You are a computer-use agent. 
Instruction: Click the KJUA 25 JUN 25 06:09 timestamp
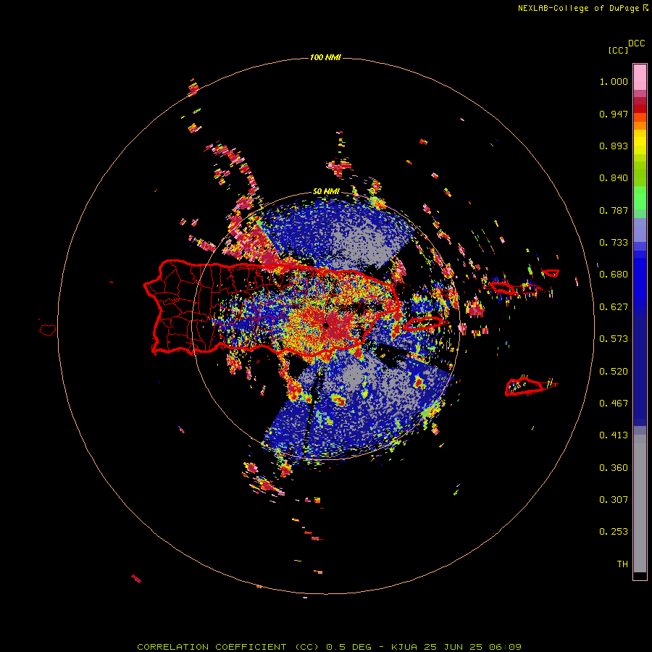pos(456,647)
